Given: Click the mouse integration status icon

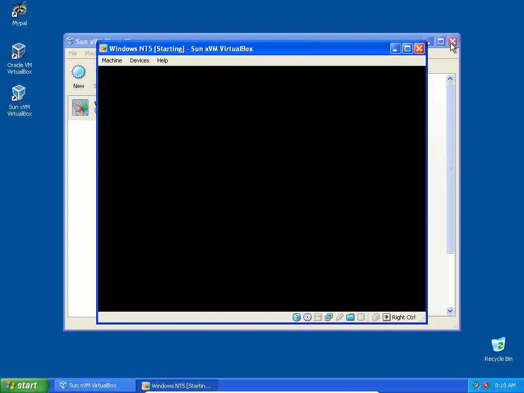Looking at the screenshot, I should point(376,317).
